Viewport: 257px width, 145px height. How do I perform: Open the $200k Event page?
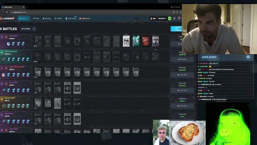pos(85,18)
